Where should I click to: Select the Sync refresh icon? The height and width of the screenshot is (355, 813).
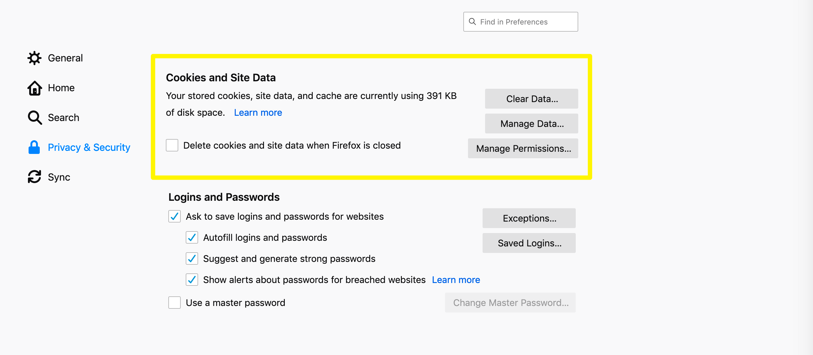click(x=34, y=177)
